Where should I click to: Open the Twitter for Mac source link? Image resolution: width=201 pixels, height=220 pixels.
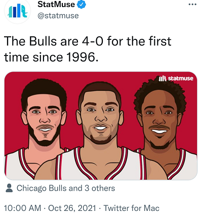[131, 208]
